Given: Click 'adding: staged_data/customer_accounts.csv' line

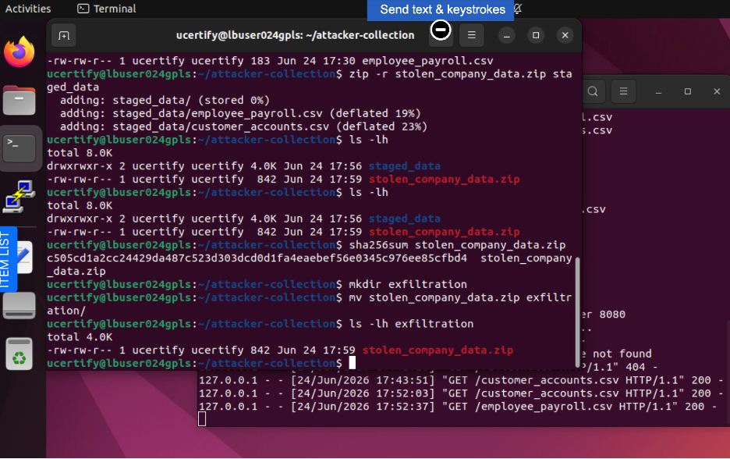Looking at the screenshot, I should [243, 126].
